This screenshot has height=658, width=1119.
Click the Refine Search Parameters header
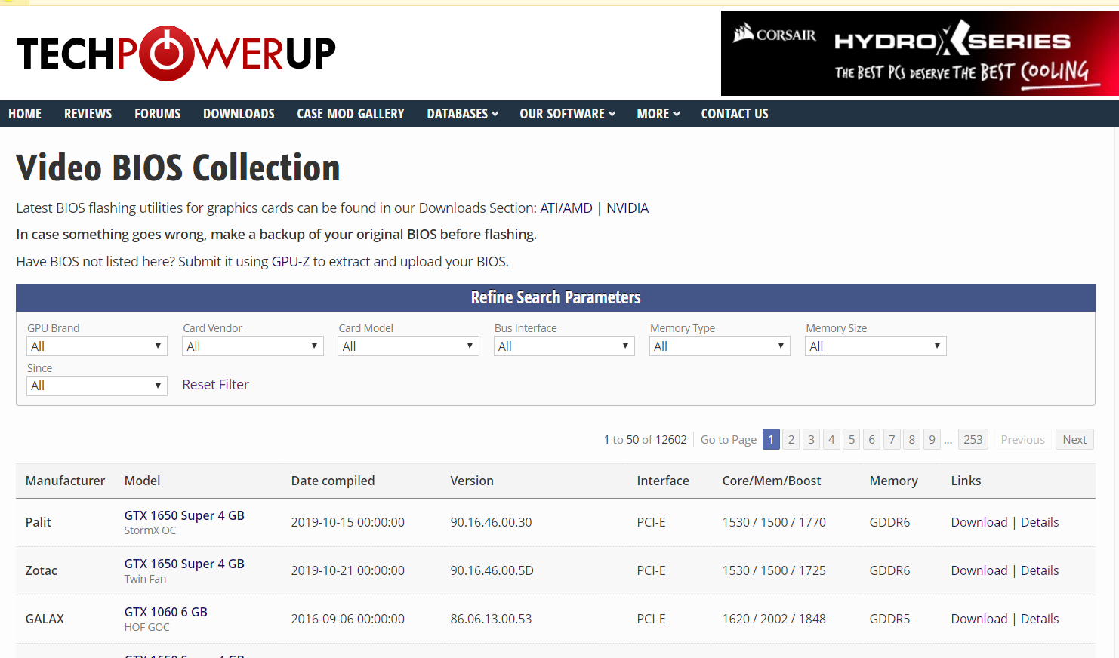[x=556, y=297]
